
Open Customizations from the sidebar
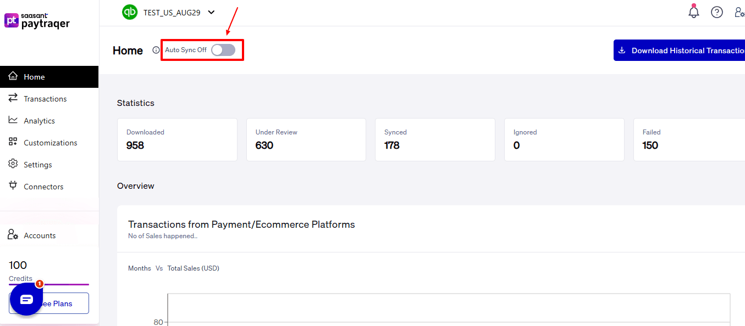(50, 143)
